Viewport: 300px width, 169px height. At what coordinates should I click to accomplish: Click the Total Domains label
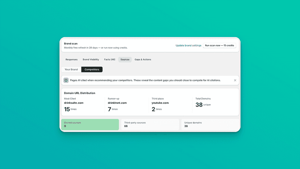pyautogui.click(x=203, y=99)
